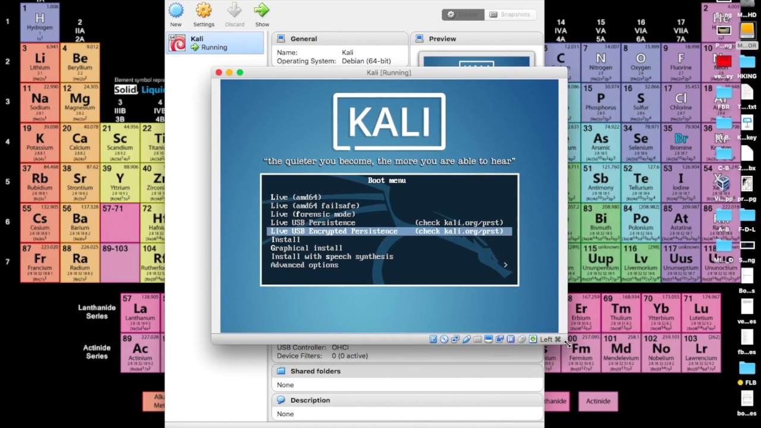The image size is (761, 428).
Task: Select Live (amd64 failsafe) boot entry
Action: coord(315,206)
